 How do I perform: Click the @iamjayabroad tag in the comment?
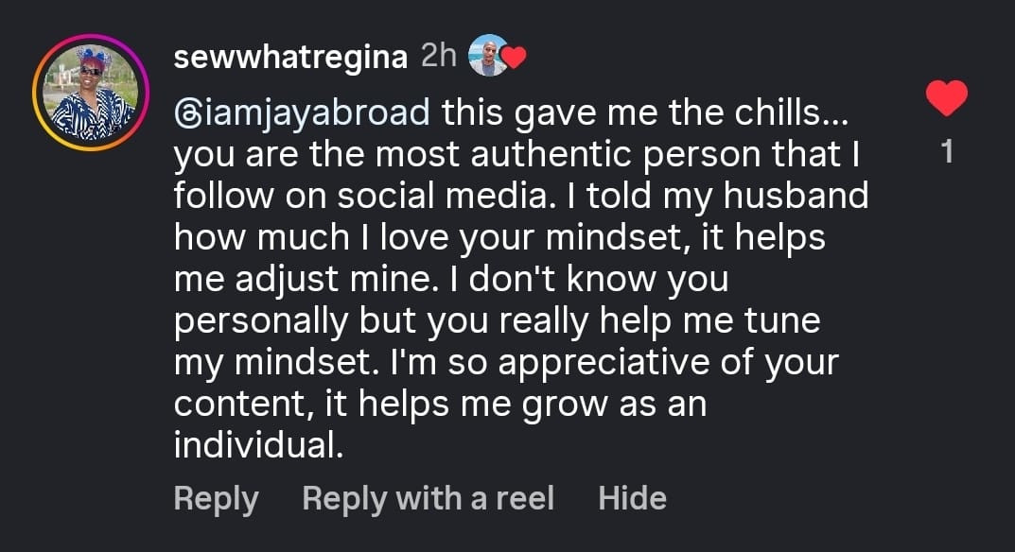pyautogui.click(x=296, y=113)
